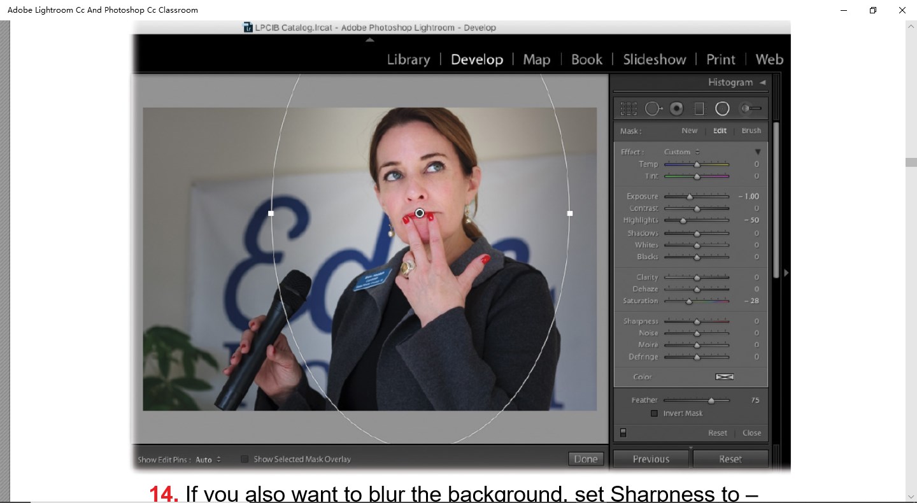Click the viewer scroll down arrow
The image size is (917, 503).
tap(911, 497)
